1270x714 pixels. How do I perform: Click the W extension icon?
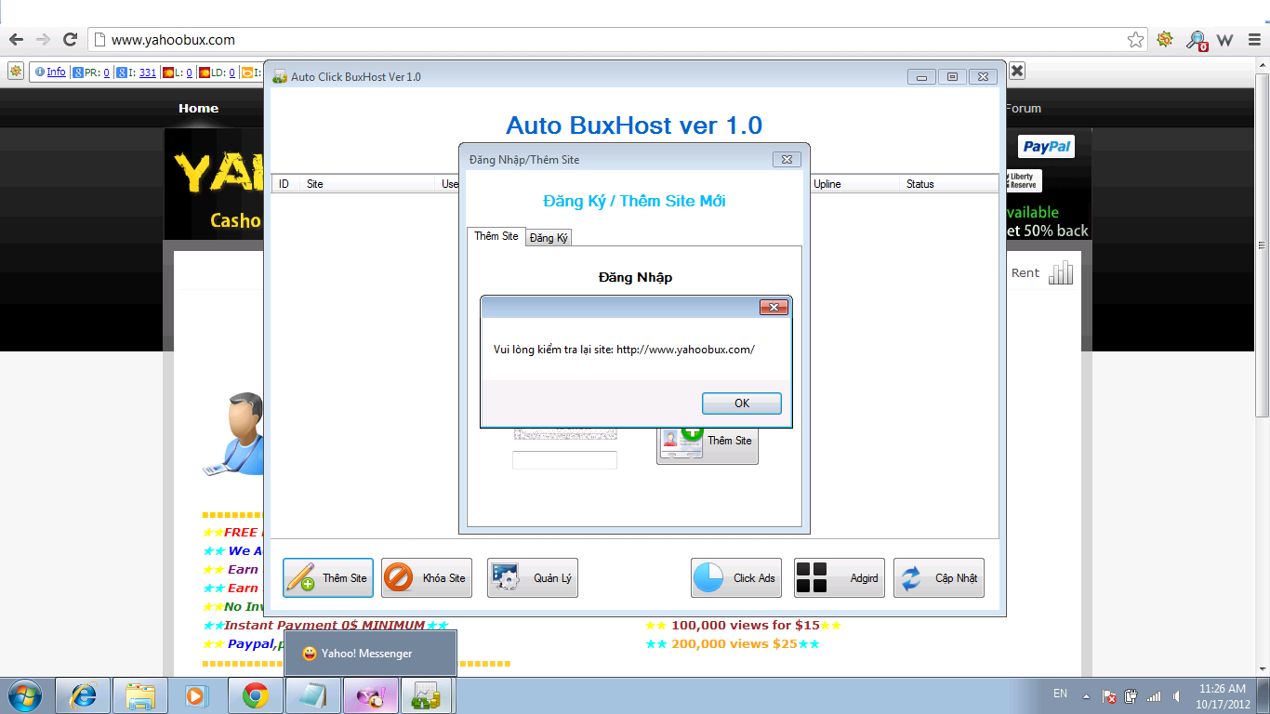[1224, 40]
